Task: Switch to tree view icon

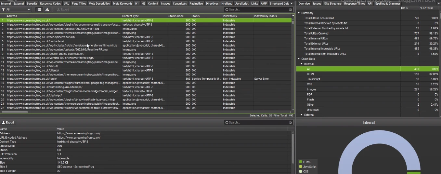Action: [x=47, y=10]
